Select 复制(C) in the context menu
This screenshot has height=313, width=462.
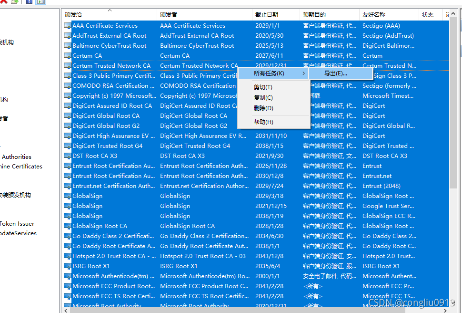click(263, 98)
